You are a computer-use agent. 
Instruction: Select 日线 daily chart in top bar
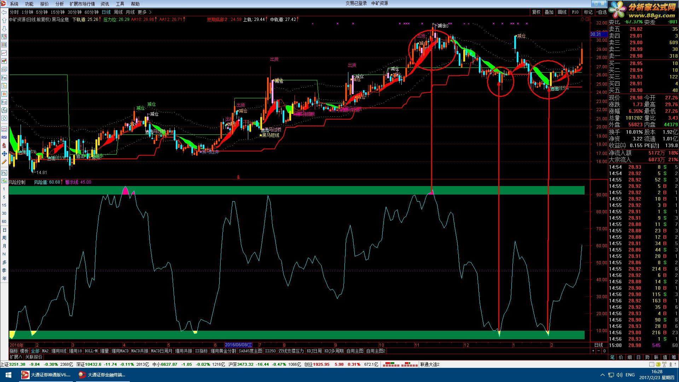[106, 12]
